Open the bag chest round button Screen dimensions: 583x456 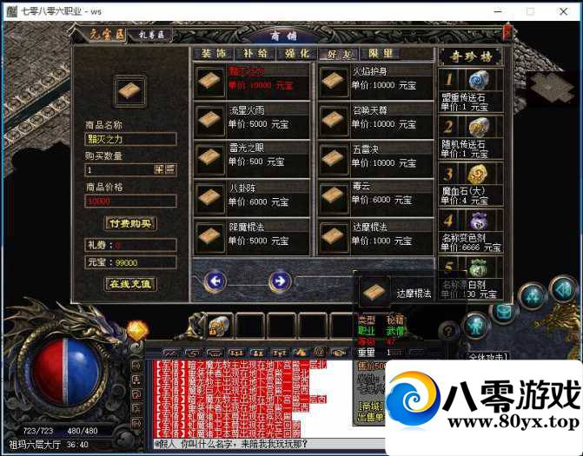505,312
